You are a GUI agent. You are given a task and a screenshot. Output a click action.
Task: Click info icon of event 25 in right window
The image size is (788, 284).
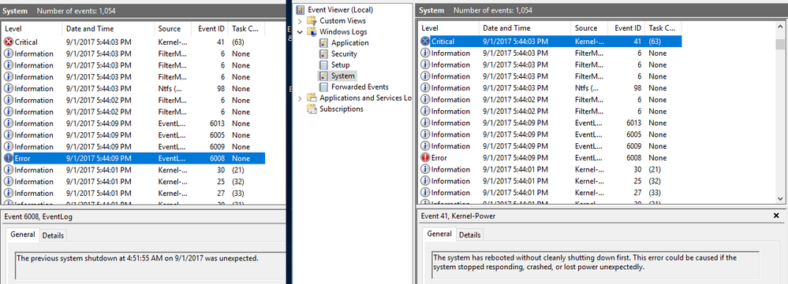pyautogui.click(x=425, y=181)
